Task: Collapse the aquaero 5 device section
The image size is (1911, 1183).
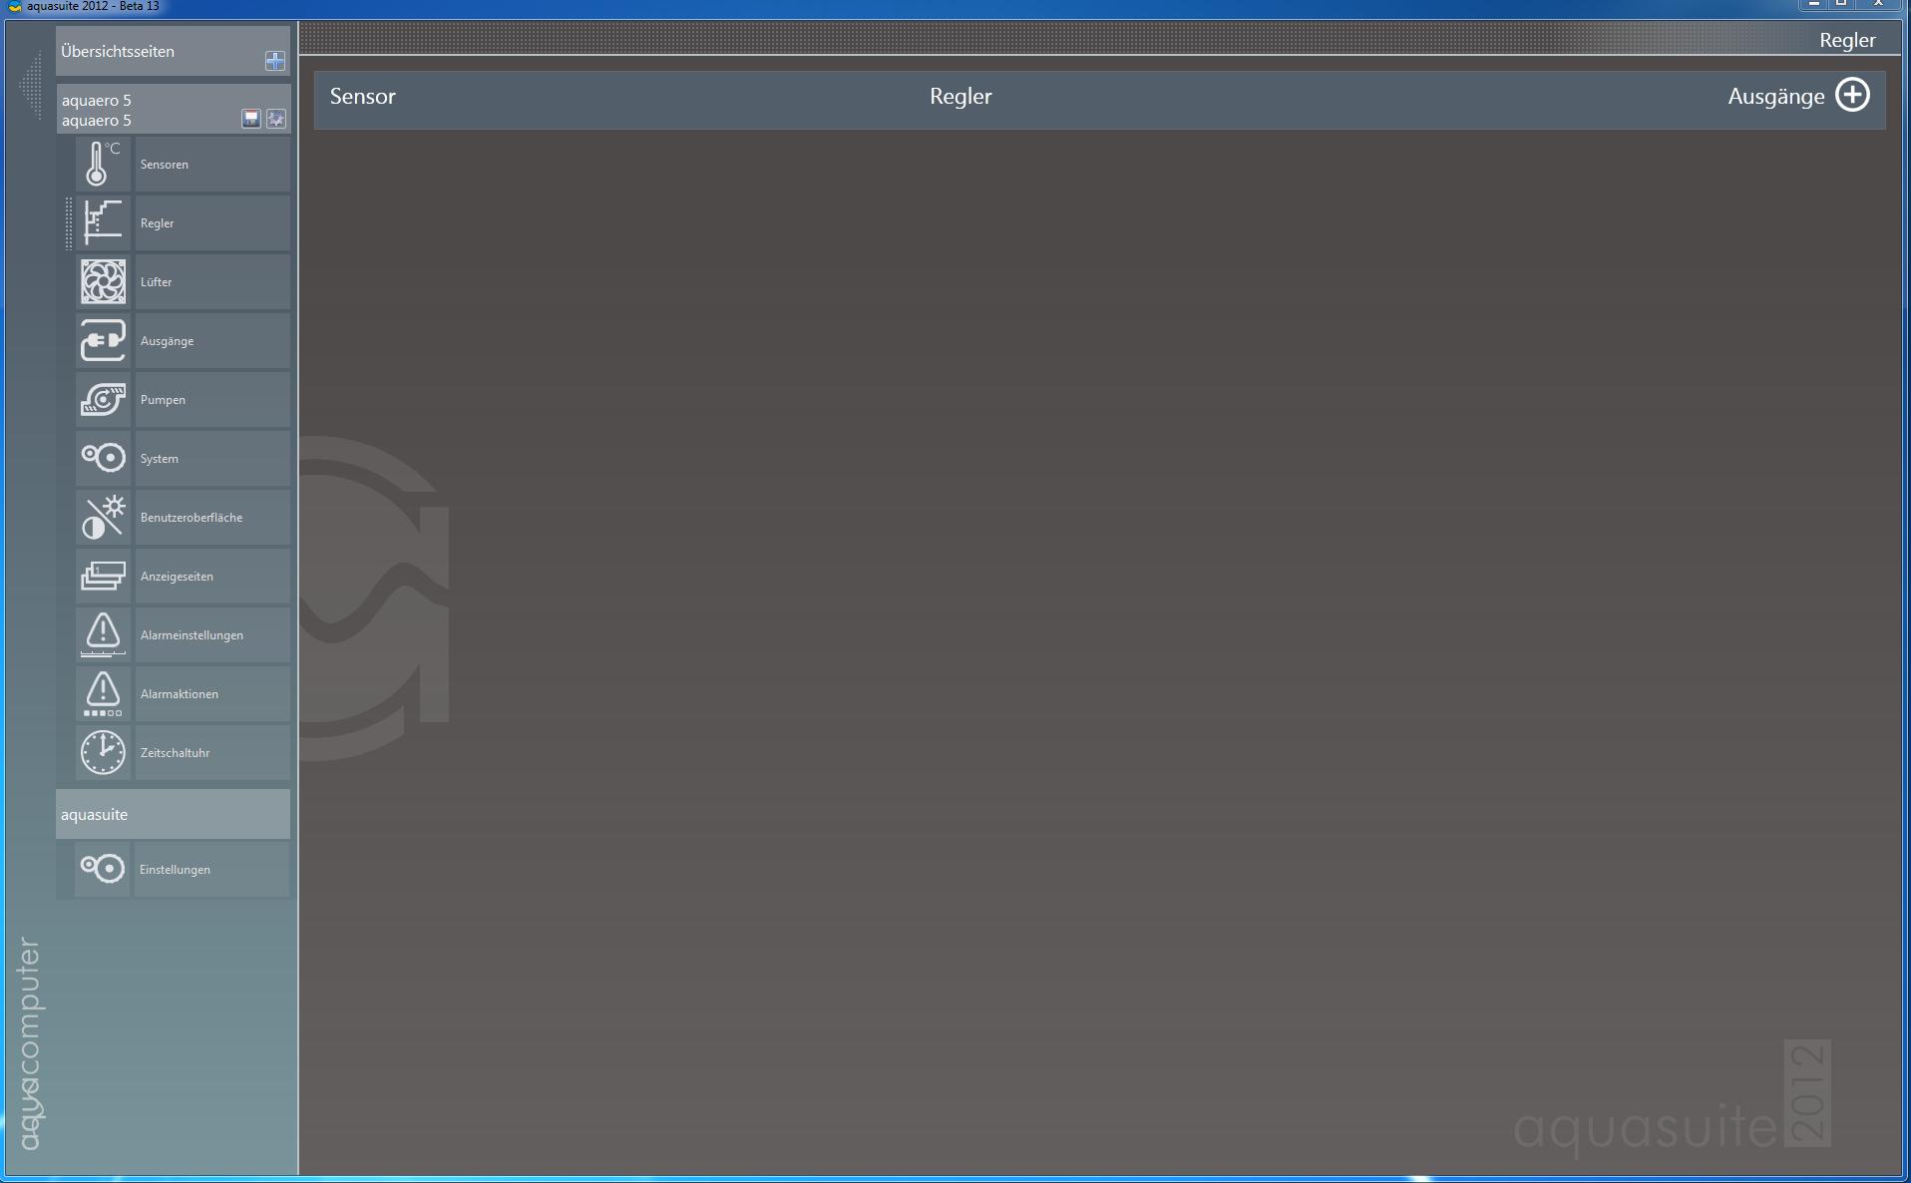Action: tap(173, 110)
